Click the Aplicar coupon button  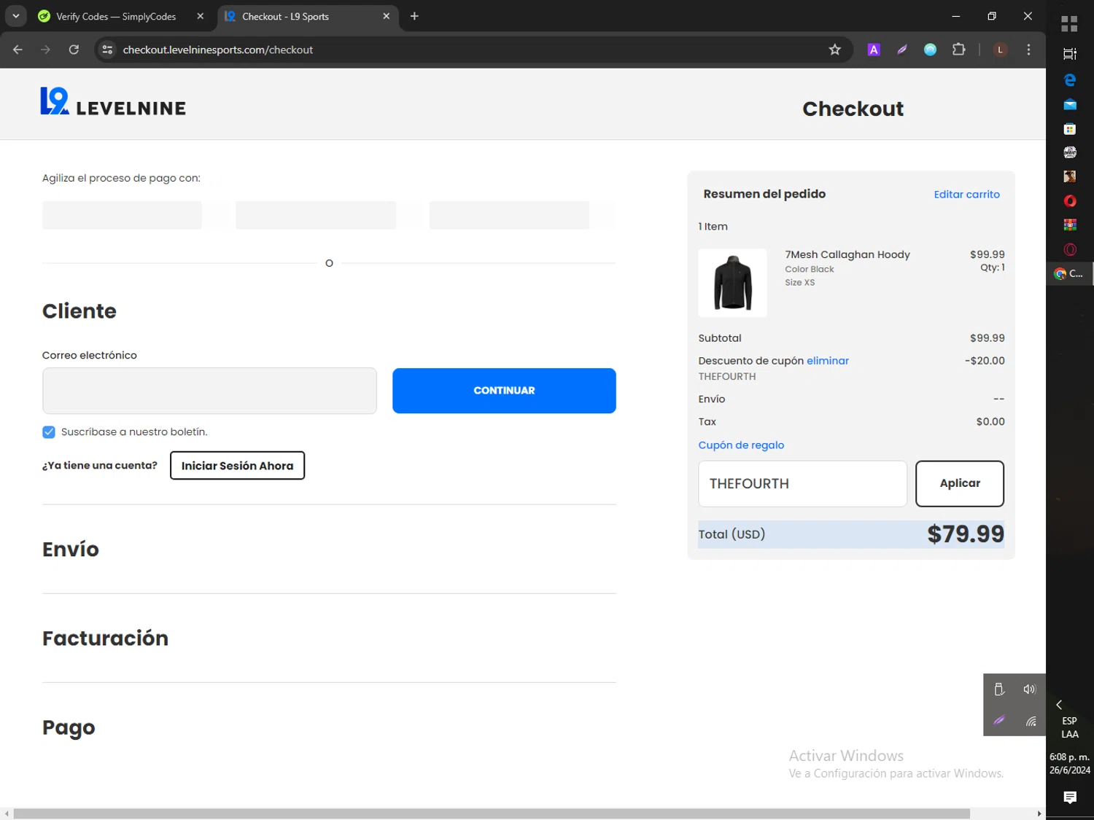[x=959, y=483]
